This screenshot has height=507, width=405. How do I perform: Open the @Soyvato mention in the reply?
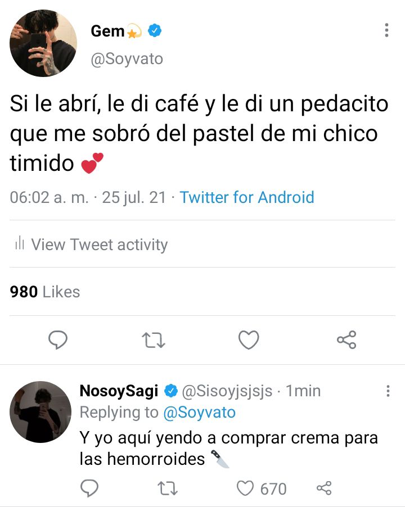coord(199,413)
